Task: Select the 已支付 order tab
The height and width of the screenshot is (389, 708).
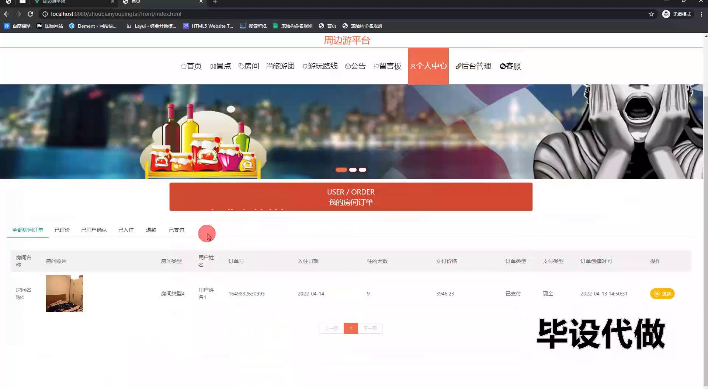Action: [x=176, y=230]
